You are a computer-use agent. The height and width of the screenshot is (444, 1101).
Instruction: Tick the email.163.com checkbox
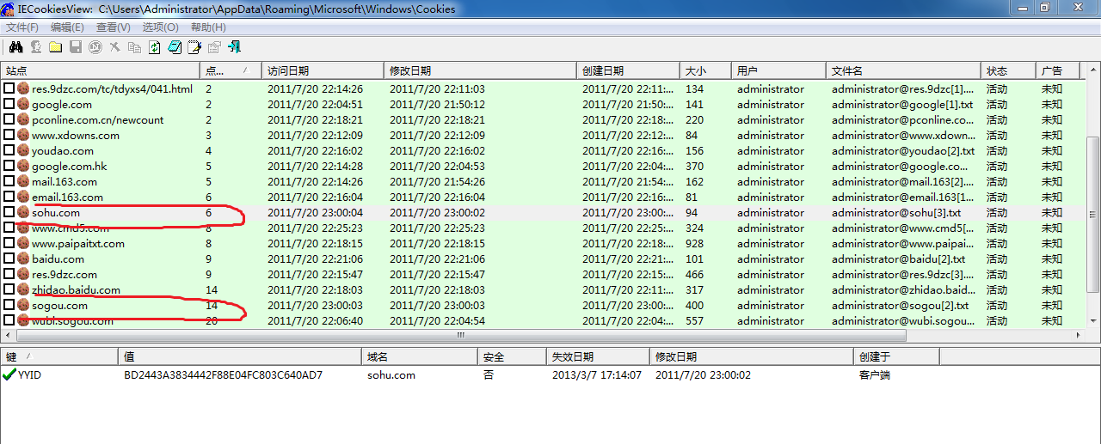point(9,197)
